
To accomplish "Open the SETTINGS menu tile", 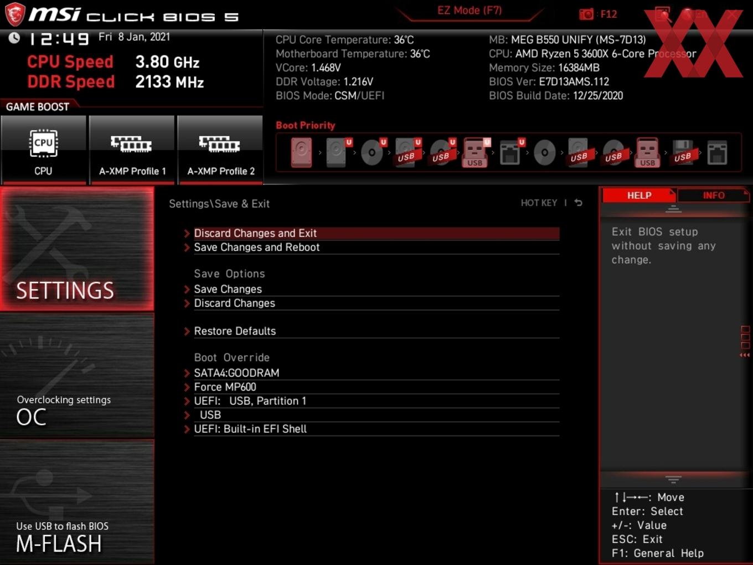I will [x=77, y=249].
